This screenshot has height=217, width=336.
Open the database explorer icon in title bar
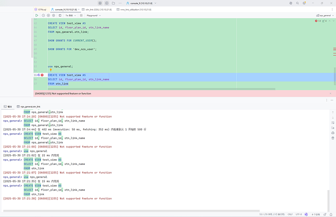(100, 3)
